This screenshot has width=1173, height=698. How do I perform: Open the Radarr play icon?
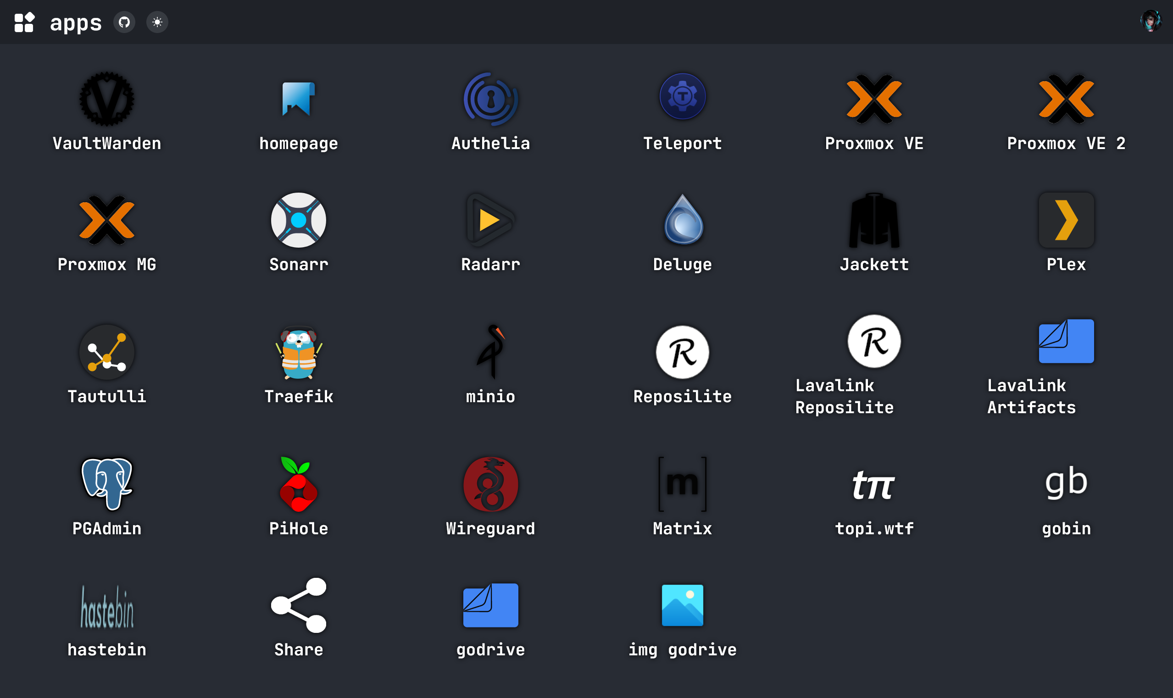pos(490,220)
